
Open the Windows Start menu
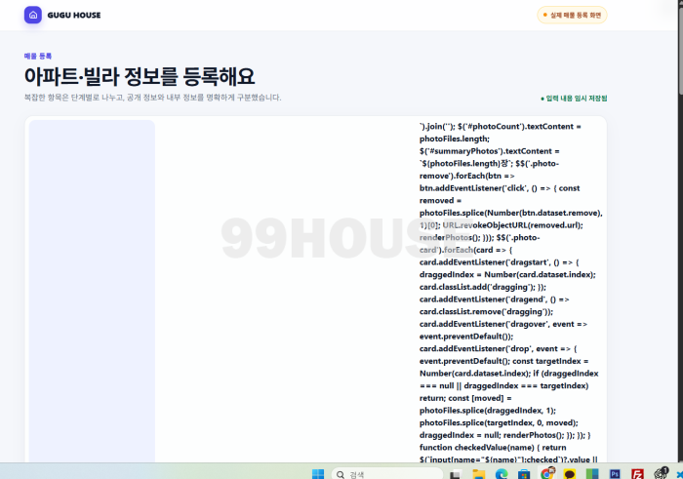(x=318, y=474)
